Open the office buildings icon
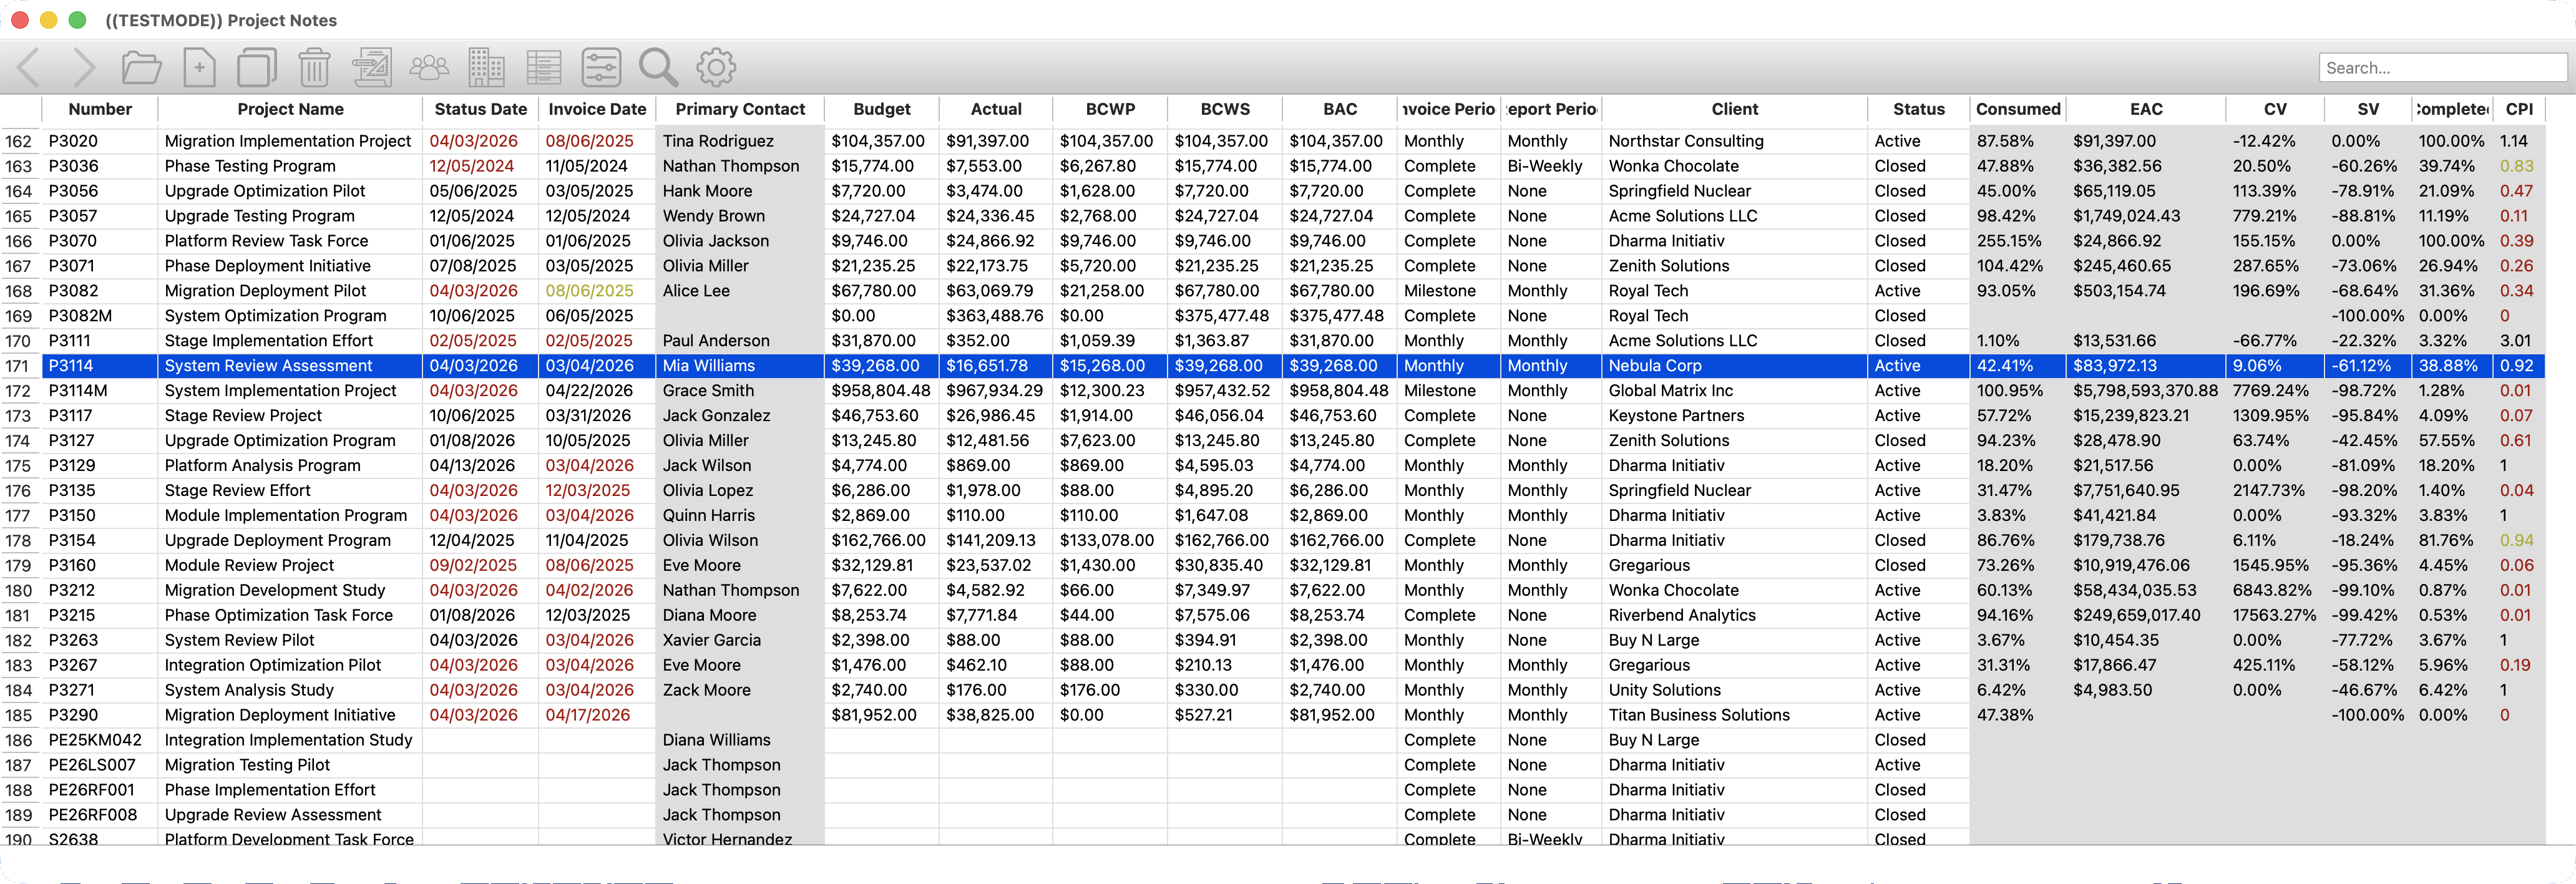The width and height of the screenshot is (2576, 884). click(x=486, y=68)
